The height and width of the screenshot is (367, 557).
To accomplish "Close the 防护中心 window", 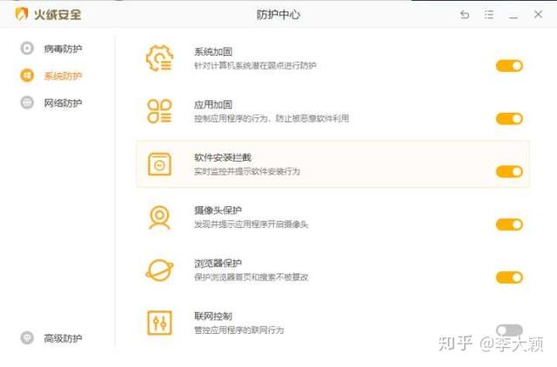I will click(x=538, y=14).
